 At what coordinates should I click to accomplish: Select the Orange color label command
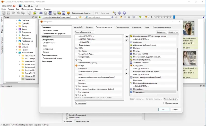click(x=81, y=65)
